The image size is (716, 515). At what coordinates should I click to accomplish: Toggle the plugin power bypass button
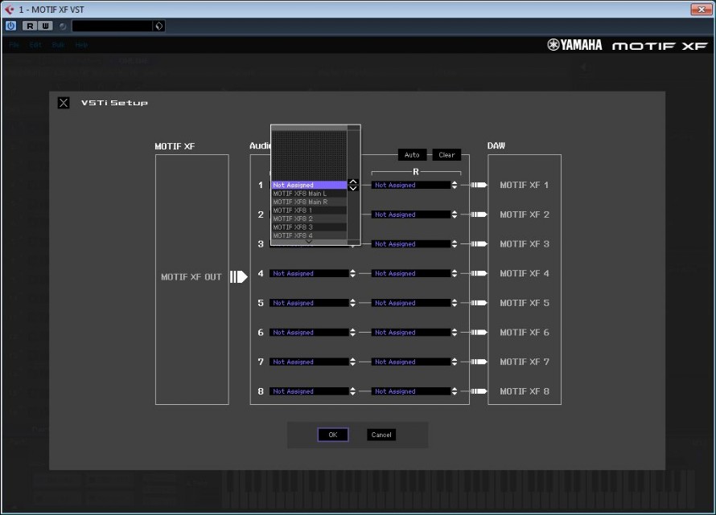10,26
